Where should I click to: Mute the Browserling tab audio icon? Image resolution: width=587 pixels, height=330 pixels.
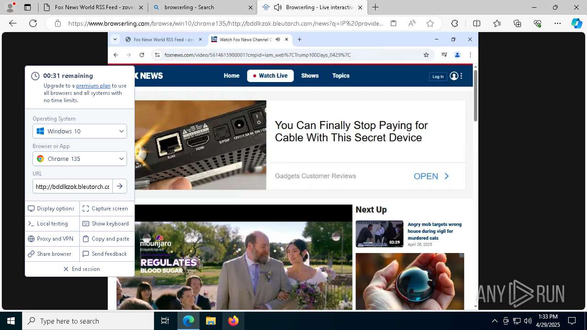pyautogui.click(x=277, y=7)
